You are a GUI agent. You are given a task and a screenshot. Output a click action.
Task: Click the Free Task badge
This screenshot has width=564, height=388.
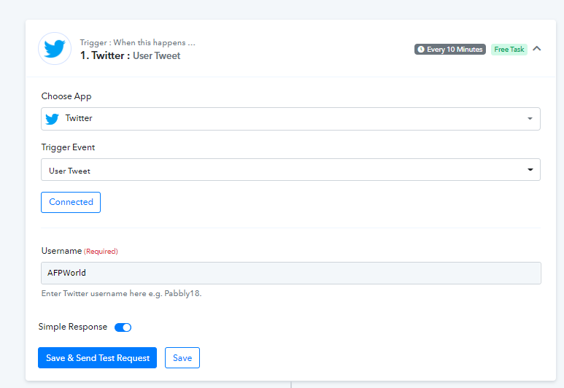(x=509, y=50)
